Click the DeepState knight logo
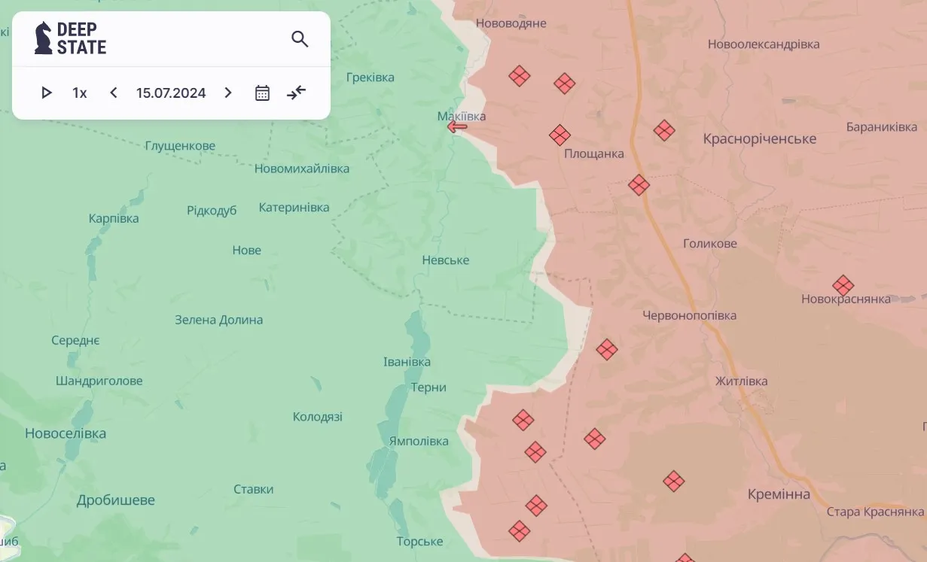927x562 pixels. [x=44, y=38]
